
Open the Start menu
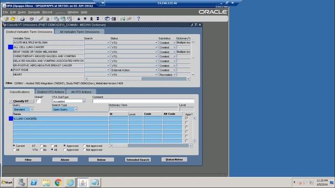tap(7, 182)
